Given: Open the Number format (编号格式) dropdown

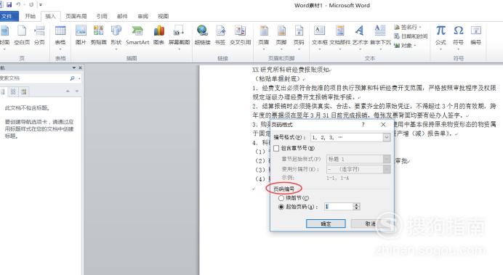Looking at the screenshot, I should click(x=387, y=137).
